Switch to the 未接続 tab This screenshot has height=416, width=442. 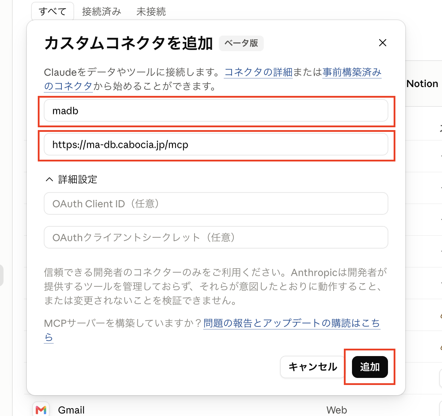click(x=151, y=12)
